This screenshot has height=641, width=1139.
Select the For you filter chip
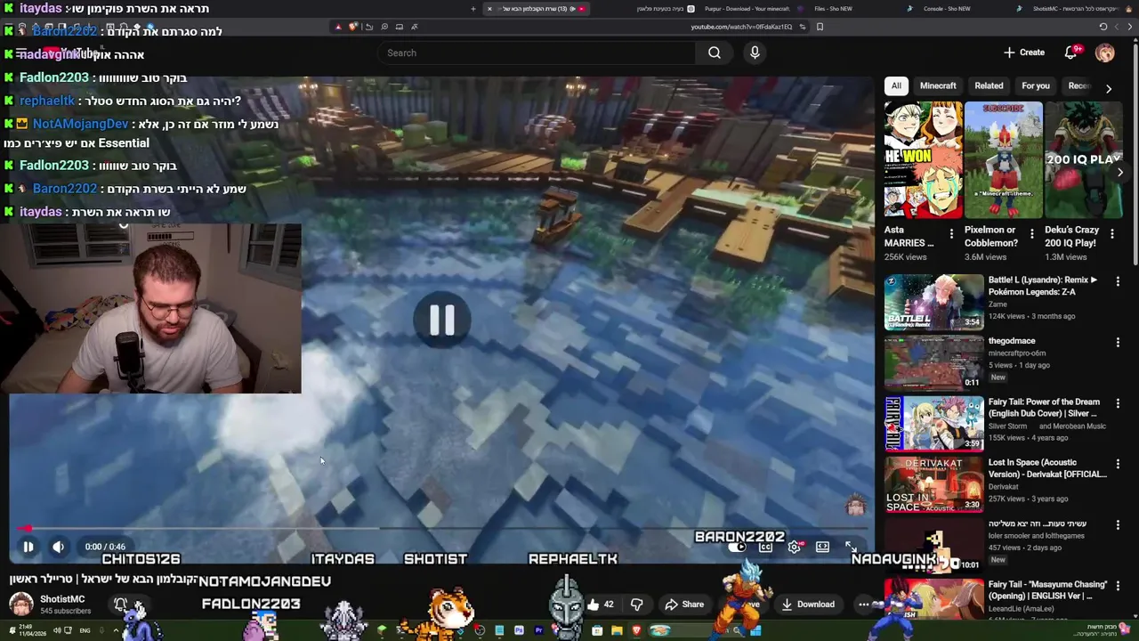tap(1036, 85)
